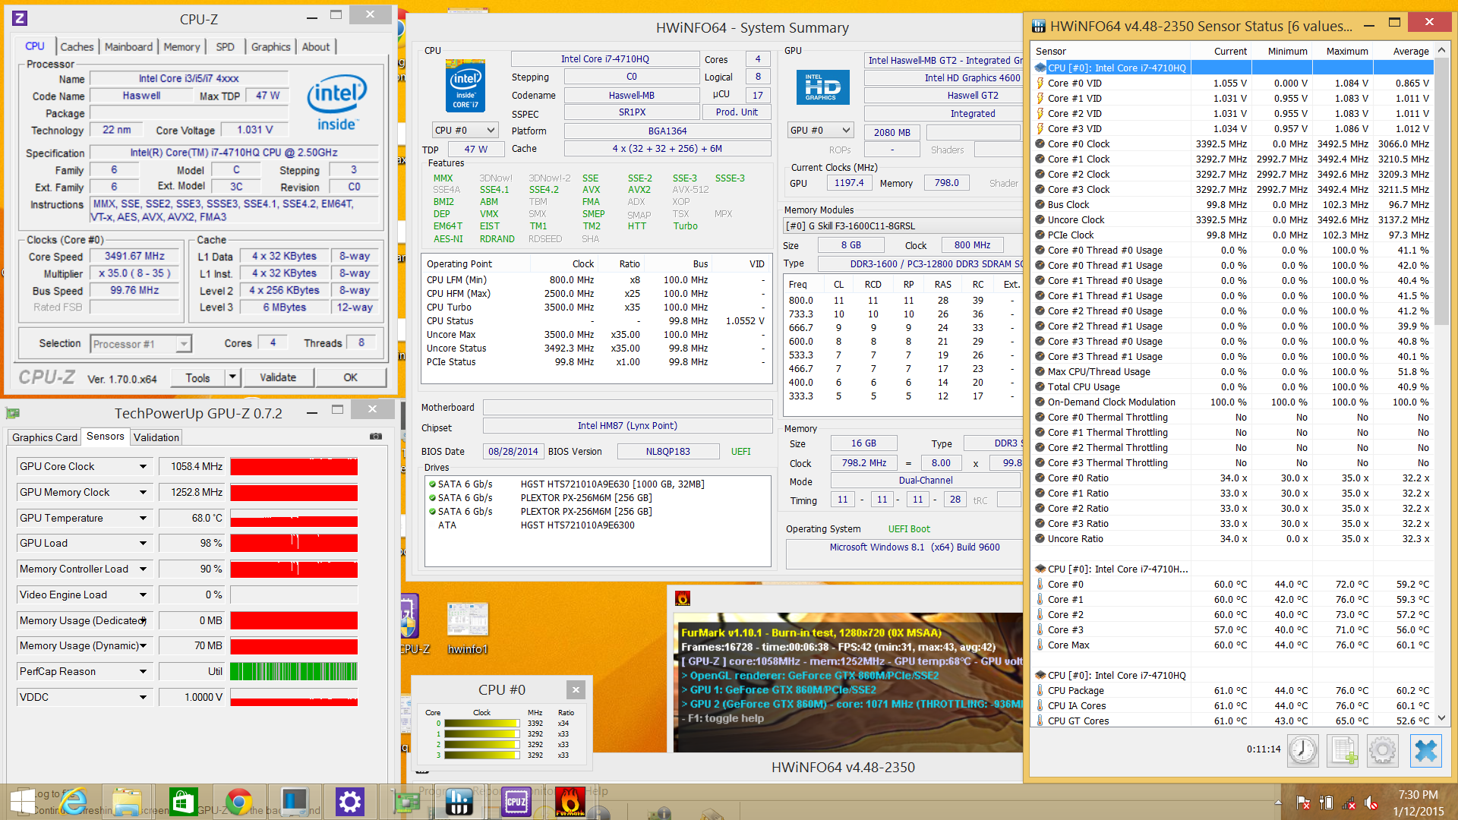This screenshot has height=820, width=1458.
Task: Click the OK button in CPU-Z
Action: pos(350,377)
